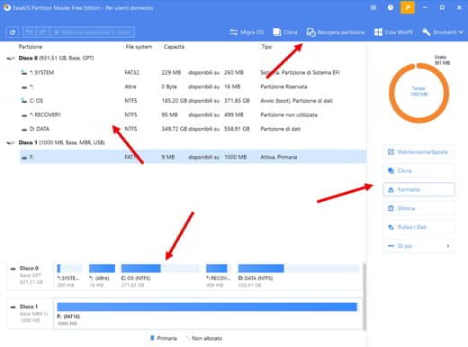Open the Clona tool in the top toolbar
This screenshot has width=468, height=347.
pyautogui.click(x=285, y=32)
